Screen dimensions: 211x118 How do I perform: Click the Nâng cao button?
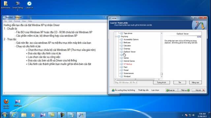[195, 83]
